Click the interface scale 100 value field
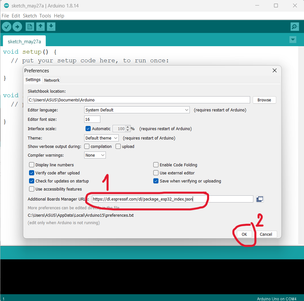This screenshot has width=304, height=301. tap(119, 129)
